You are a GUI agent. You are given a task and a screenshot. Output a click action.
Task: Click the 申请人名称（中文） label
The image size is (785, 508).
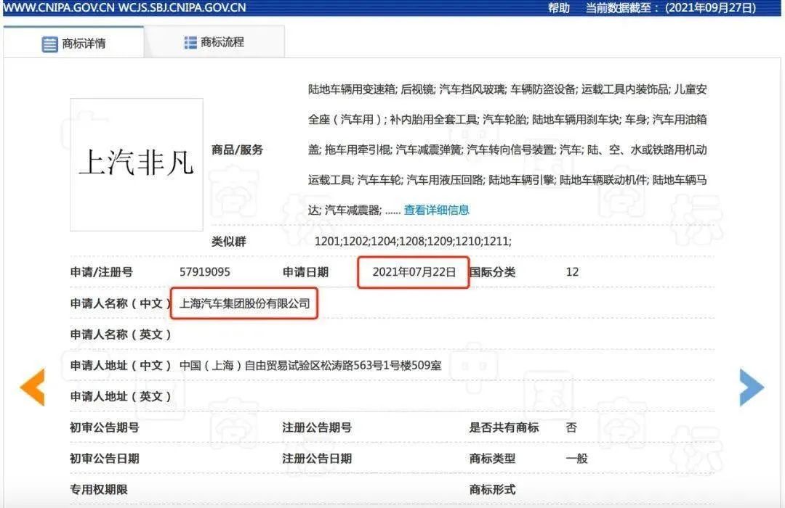(x=121, y=303)
